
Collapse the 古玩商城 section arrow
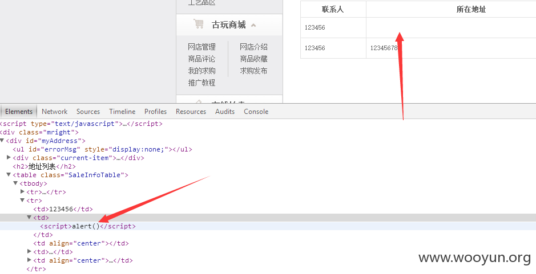(253, 25)
